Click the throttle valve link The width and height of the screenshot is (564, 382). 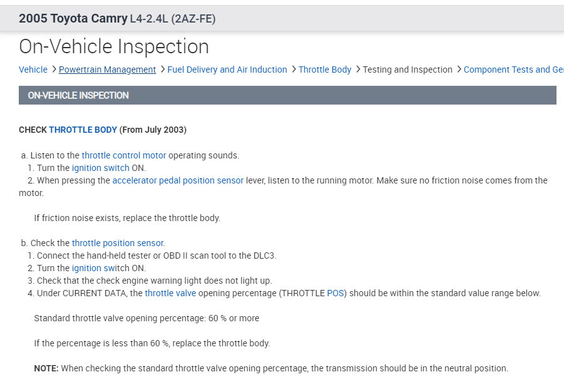170,293
